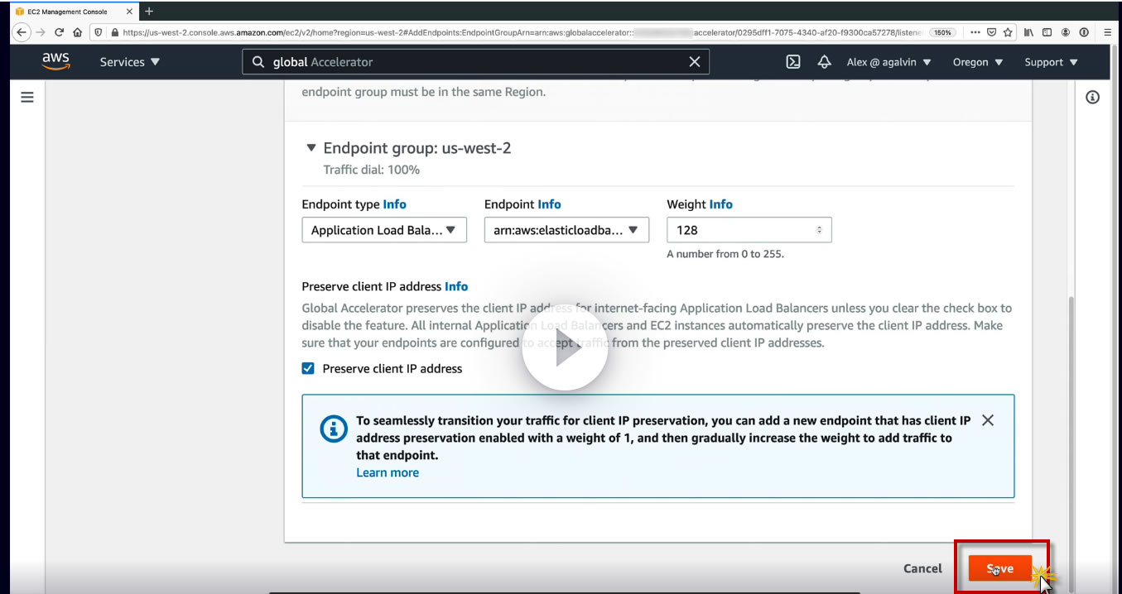
Task: Open Info link beside Endpoint type
Action: pyautogui.click(x=394, y=204)
